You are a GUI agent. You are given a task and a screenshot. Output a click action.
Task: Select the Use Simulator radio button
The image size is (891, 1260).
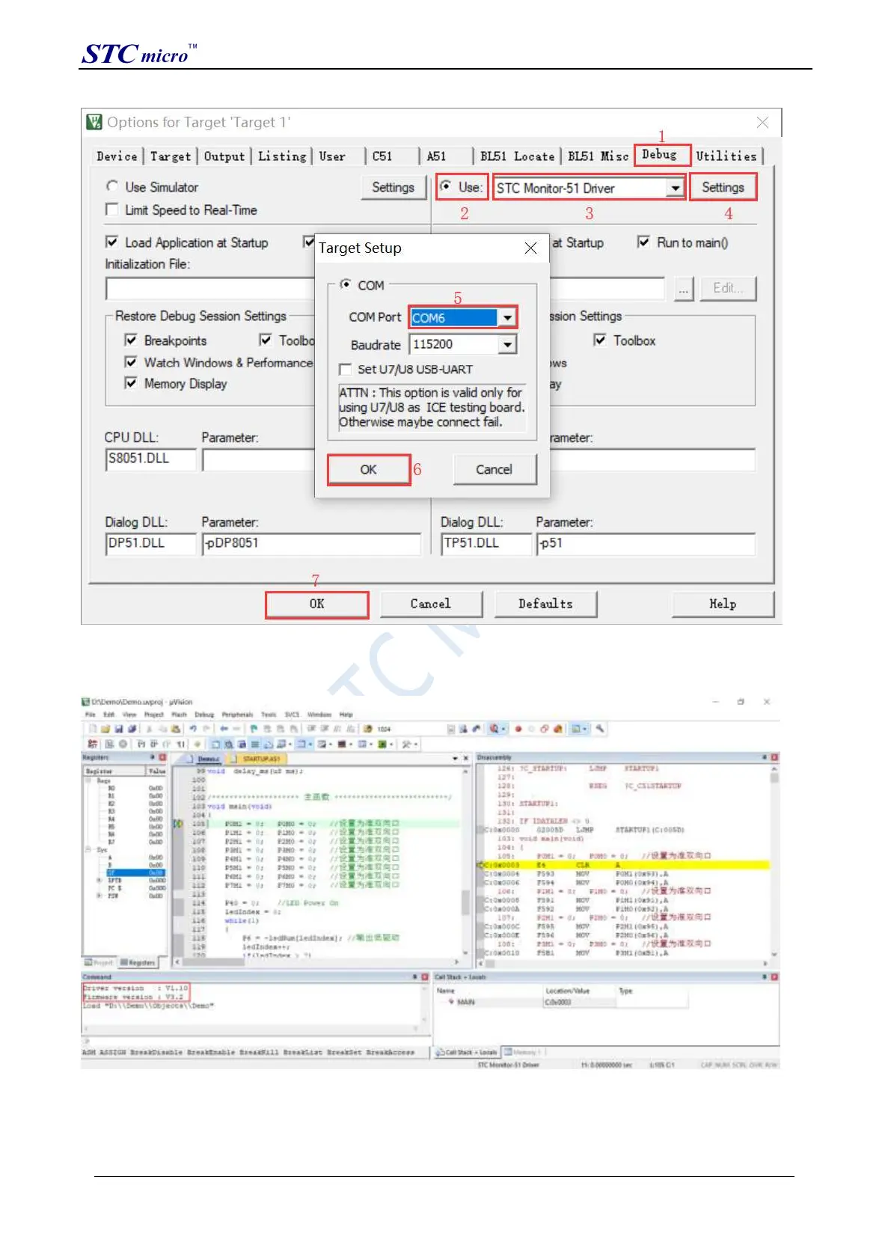[112, 186]
